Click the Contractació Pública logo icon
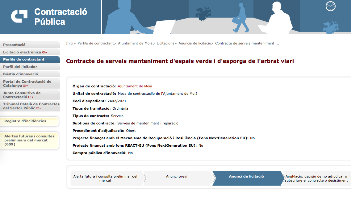 pos(19,16)
